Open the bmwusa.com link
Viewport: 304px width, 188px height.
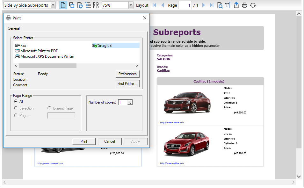pos(50,163)
